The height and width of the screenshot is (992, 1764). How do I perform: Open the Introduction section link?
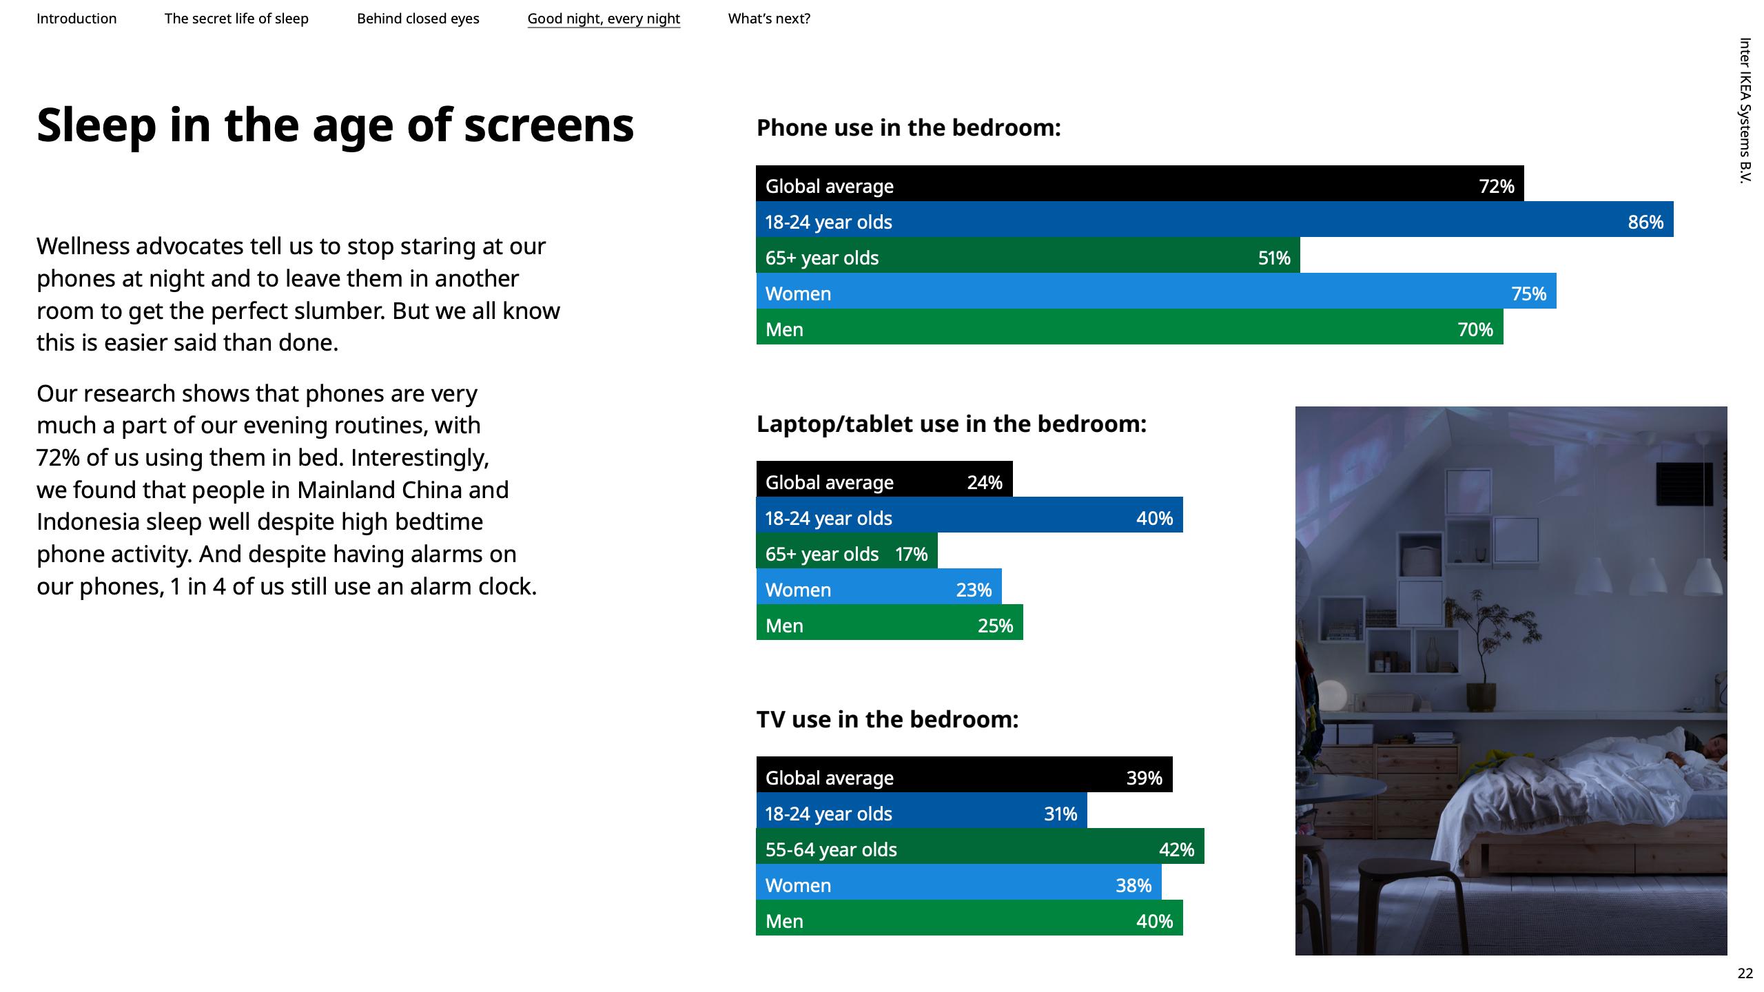click(x=76, y=19)
